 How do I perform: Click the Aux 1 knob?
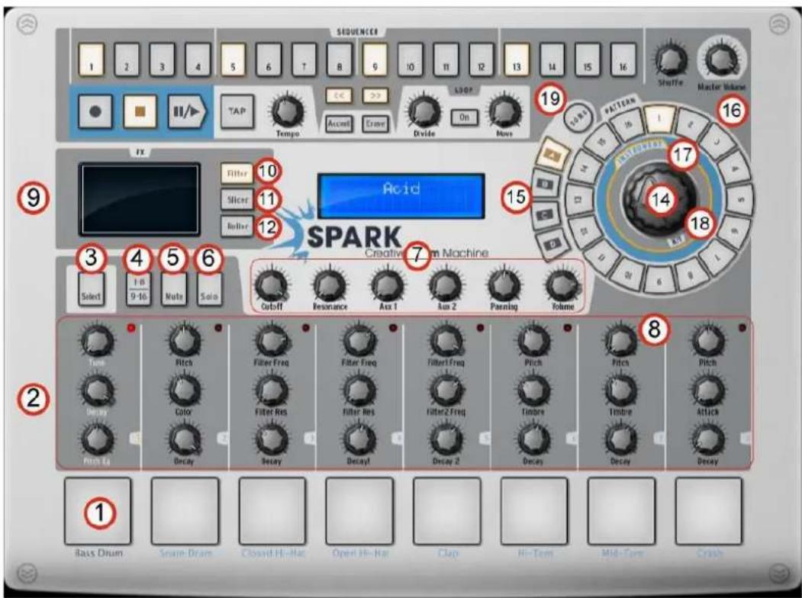388,286
